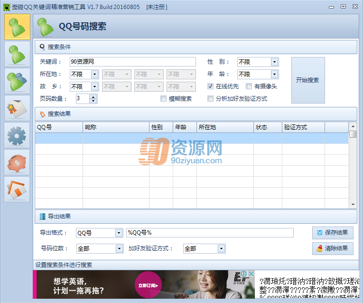Open the green and blue group users icon
This screenshot has height=303, width=363.
(17, 81)
